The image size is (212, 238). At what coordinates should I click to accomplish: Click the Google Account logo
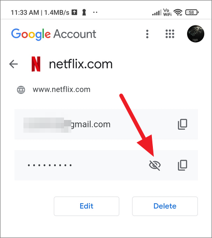[x=54, y=34]
